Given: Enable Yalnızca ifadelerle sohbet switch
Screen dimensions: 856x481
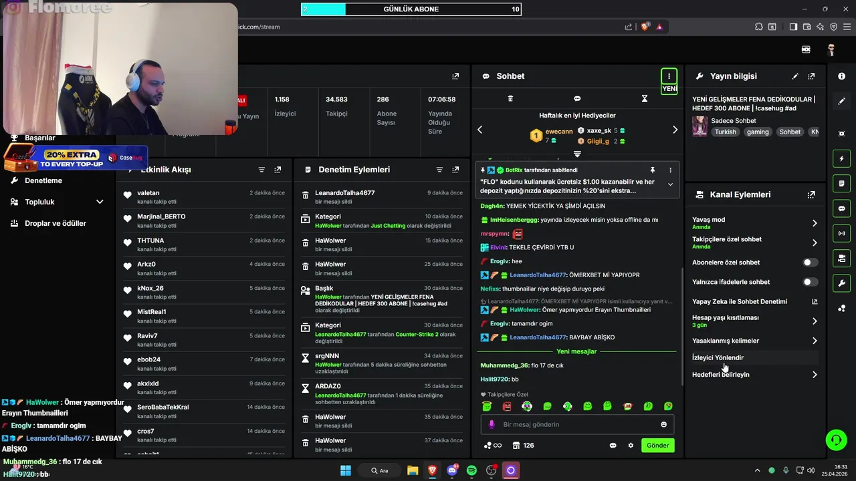Looking at the screenshot, I should pyautogui.click(x=811, y=282).
